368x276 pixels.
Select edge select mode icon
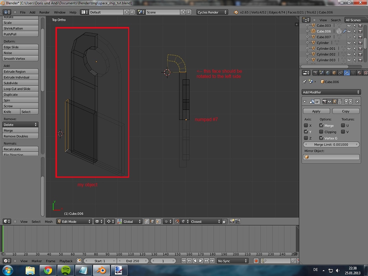coord(152,221)
